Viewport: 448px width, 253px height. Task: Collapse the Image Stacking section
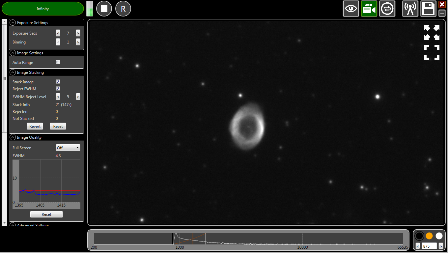[x=13, y=72]
